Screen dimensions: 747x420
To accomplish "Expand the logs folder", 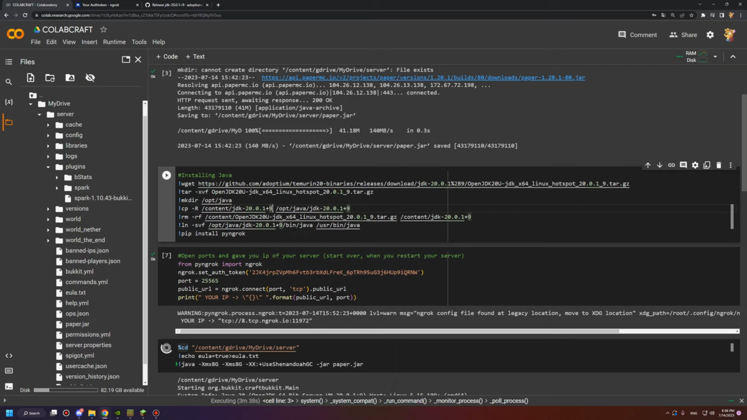I will point(48,157).
